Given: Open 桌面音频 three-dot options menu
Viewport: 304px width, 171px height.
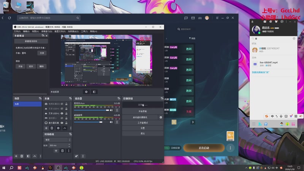Looking at the screenshot, I should click(117, 122).
